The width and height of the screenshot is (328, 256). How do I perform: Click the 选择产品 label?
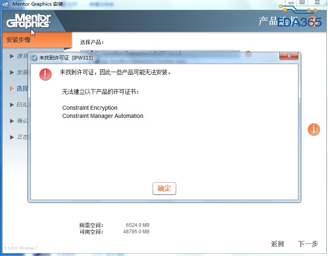tap(92, 42)
